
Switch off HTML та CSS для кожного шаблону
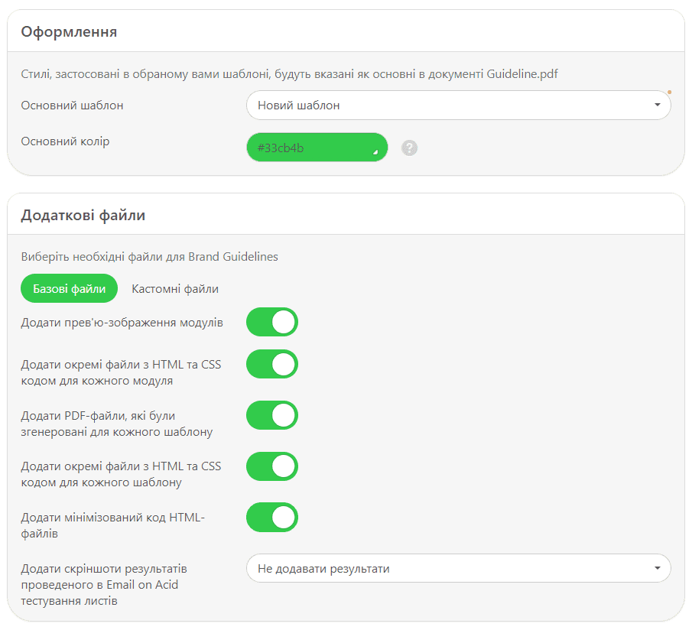pos(272,466)
